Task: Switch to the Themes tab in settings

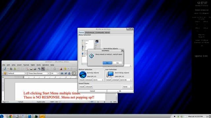Action: [x=81, y=32]
